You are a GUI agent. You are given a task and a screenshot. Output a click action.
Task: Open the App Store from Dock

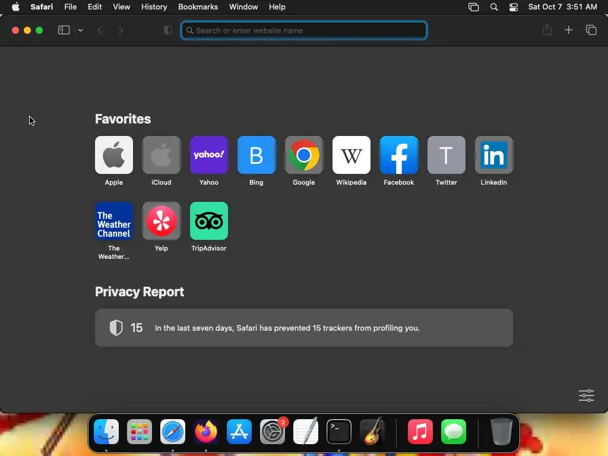[x=239, y=432]
